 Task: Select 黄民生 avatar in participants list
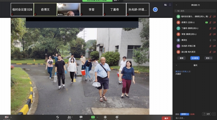click(x=178, y=40)
